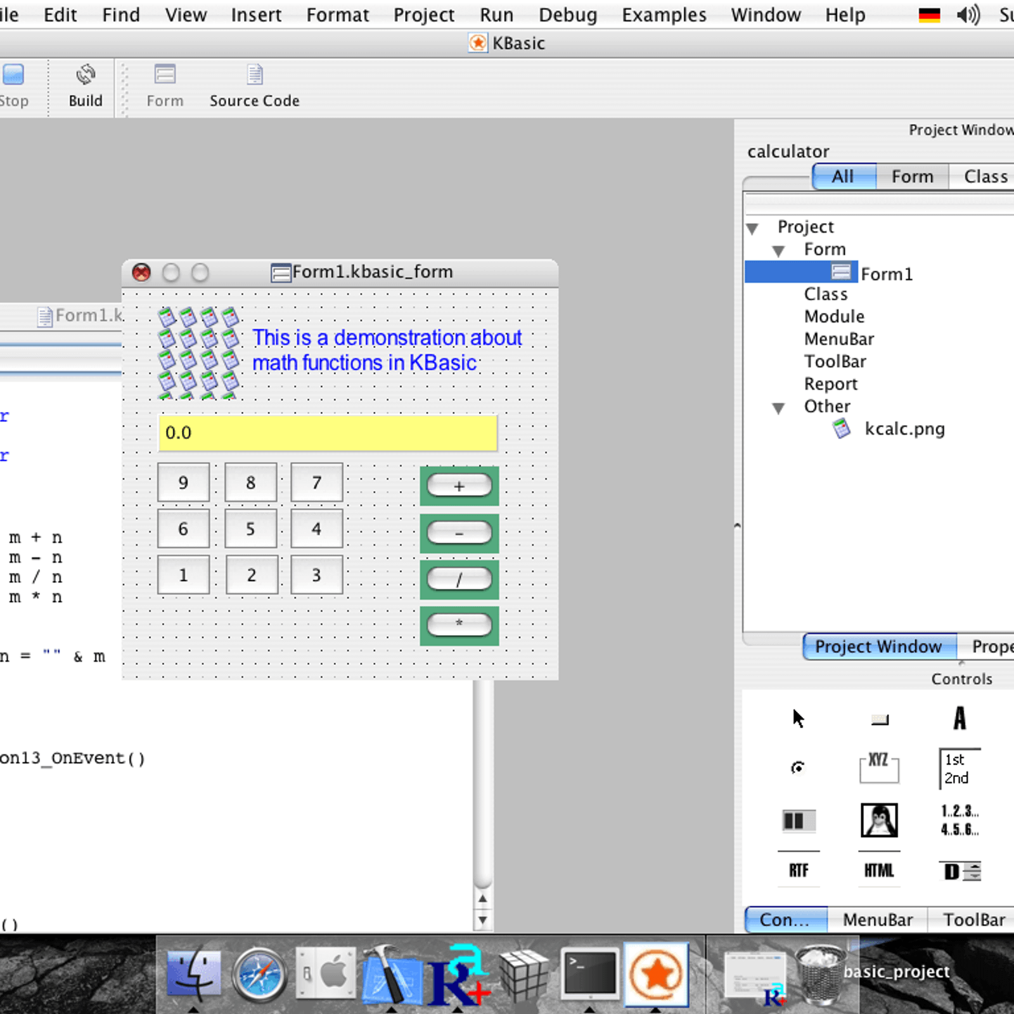
Task: Open the Debug menu
Action: pos(568,15)
